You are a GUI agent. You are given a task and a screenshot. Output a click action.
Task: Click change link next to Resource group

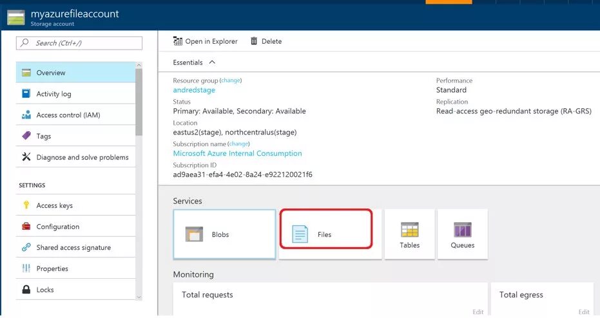pos(231,80)
